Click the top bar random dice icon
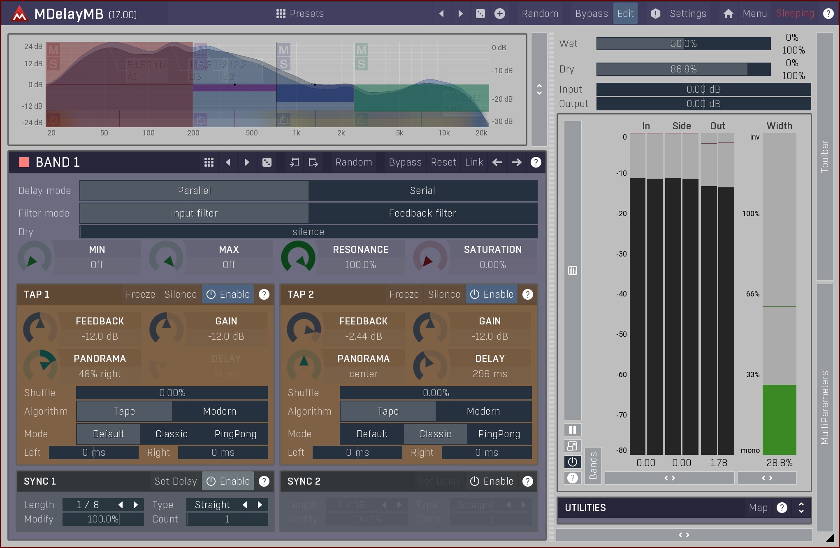 point(480,14)
